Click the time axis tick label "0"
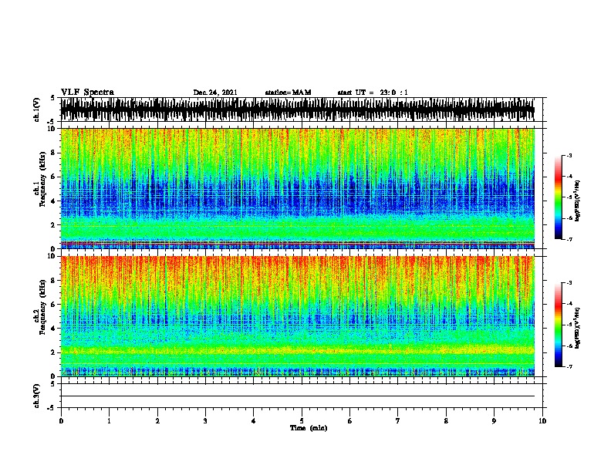 [x=61, y=421]
